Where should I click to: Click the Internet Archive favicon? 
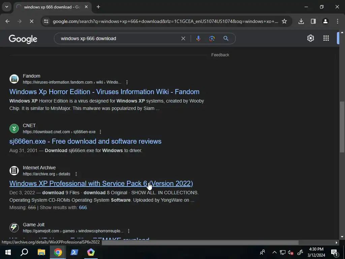[14, 170]
